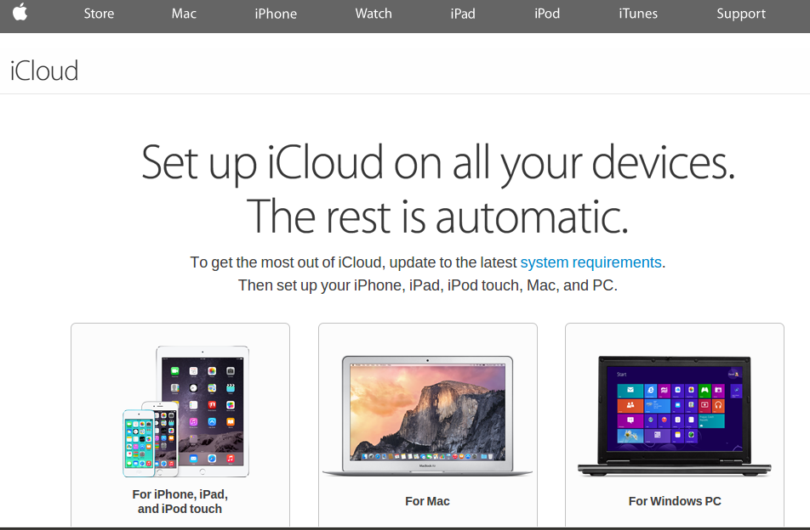Choose the For Mac setup label
Viewport: 810px width, 530px height.
click(427, 501)
